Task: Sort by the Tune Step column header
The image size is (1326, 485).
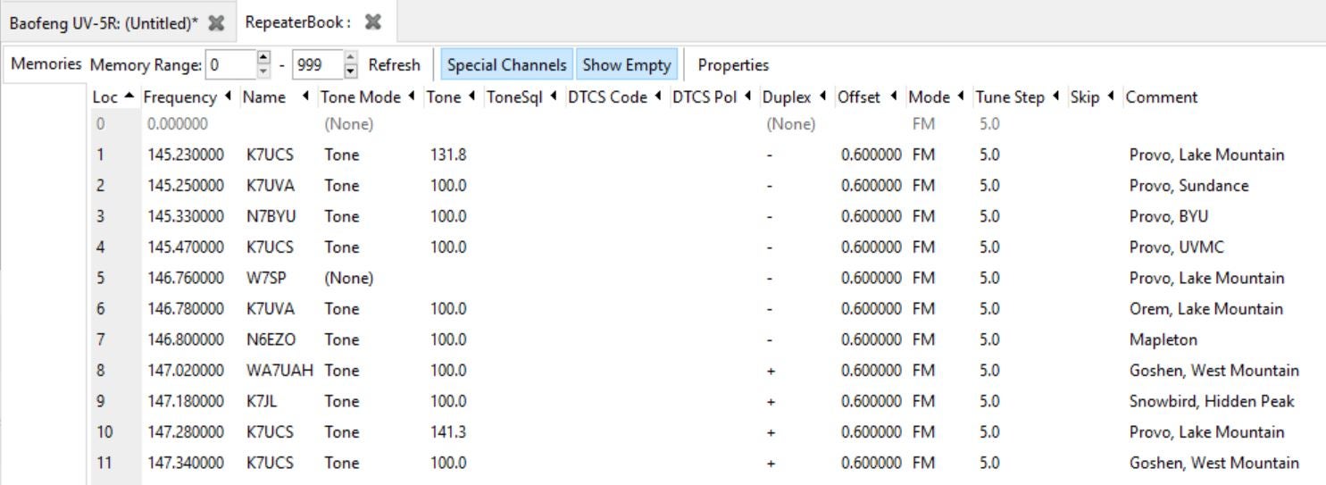Action: (1019, 97)
